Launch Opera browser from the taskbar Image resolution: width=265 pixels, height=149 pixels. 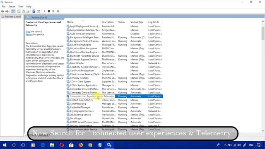[x=62, y=145]
